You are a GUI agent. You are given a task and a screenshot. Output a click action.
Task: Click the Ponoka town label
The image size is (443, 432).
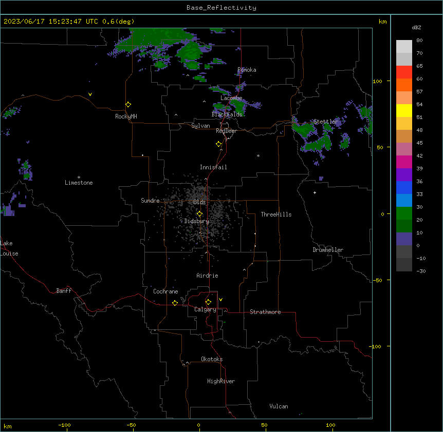pos(247,70)
